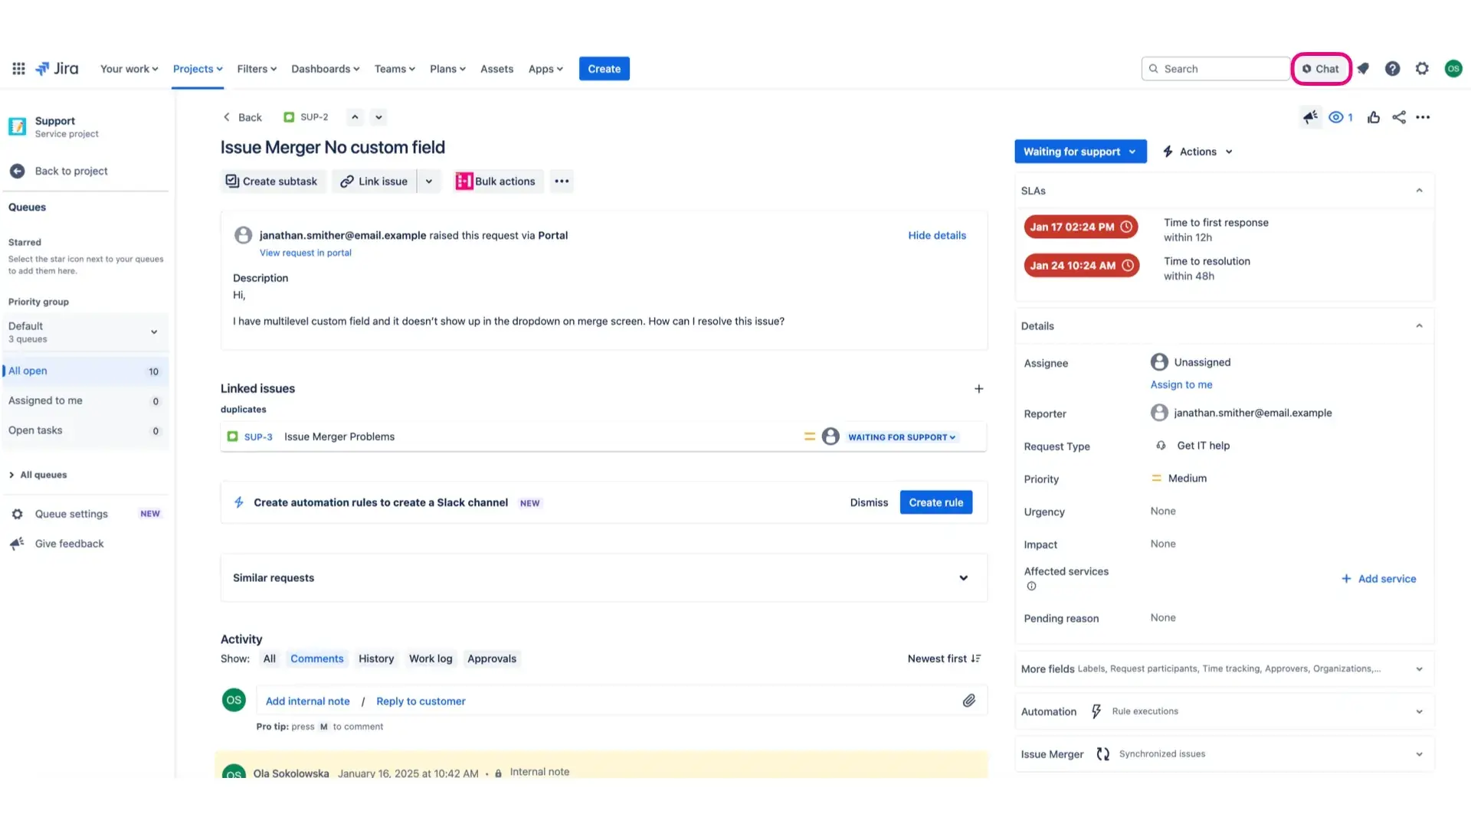Image resolution: width=1471 pixels, height=827 pixels.
Task: Click the Assign to me link
Action: [1181, 384]
